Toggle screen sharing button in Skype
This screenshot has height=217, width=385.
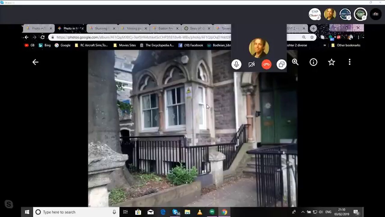(x=282, y=64)
